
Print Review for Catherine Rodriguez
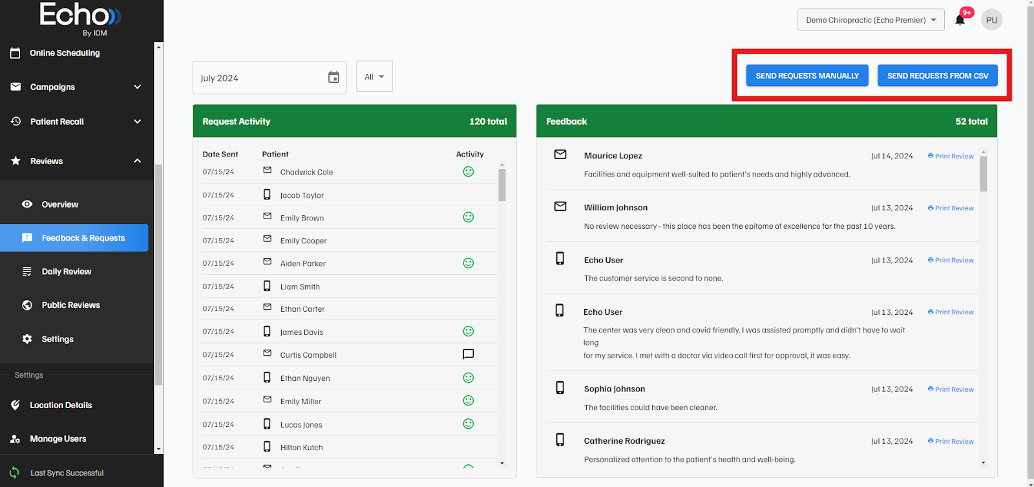point(951,441)
